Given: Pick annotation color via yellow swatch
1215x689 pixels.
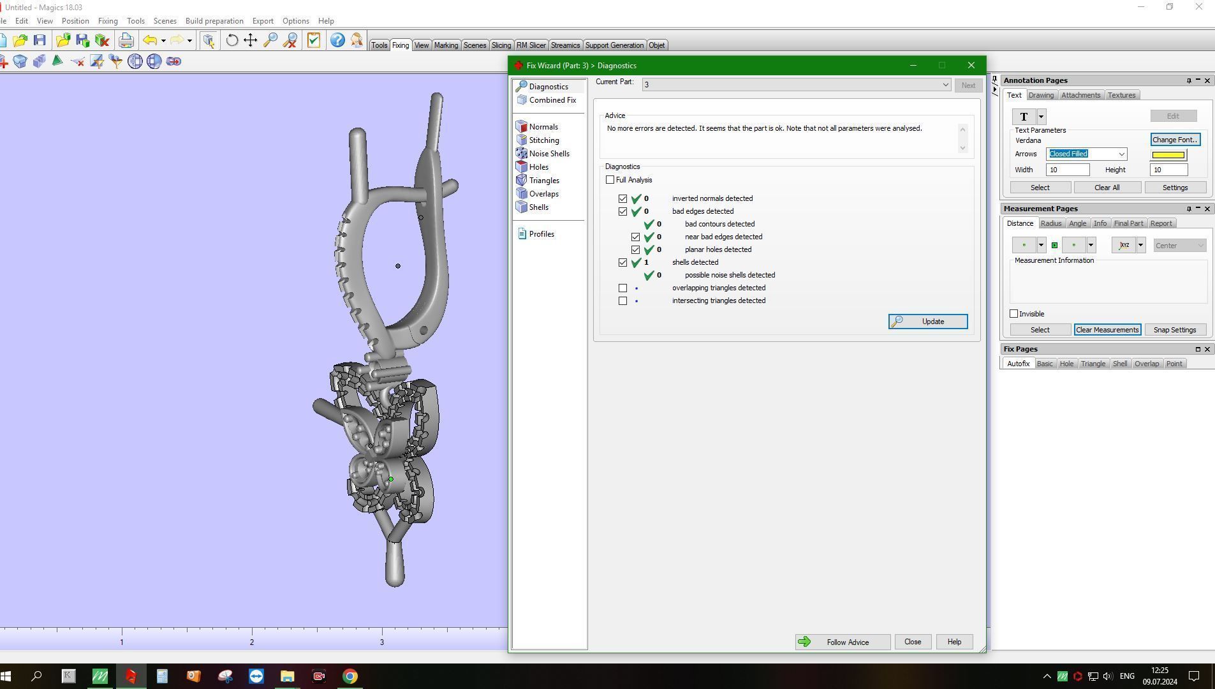Looking at the screenshot, I should (x=1168, y=155).
